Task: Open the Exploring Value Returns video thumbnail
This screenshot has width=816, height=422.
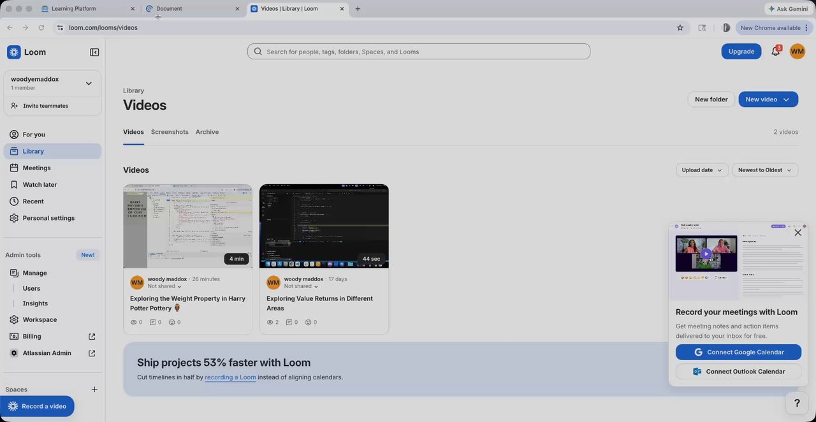Action: click(324, 226)
